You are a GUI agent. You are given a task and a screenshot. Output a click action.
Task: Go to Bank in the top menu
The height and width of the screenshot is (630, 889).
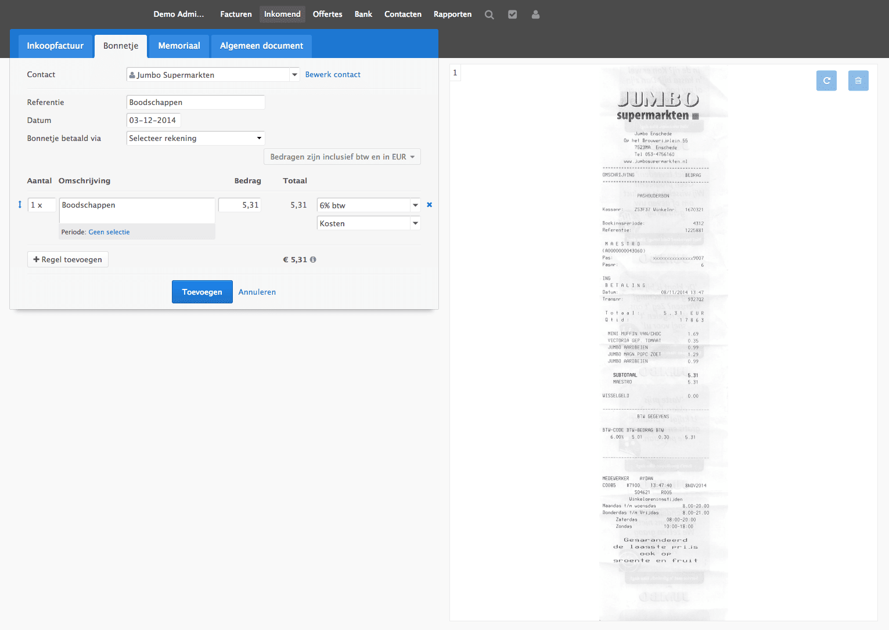coord(363,14)
